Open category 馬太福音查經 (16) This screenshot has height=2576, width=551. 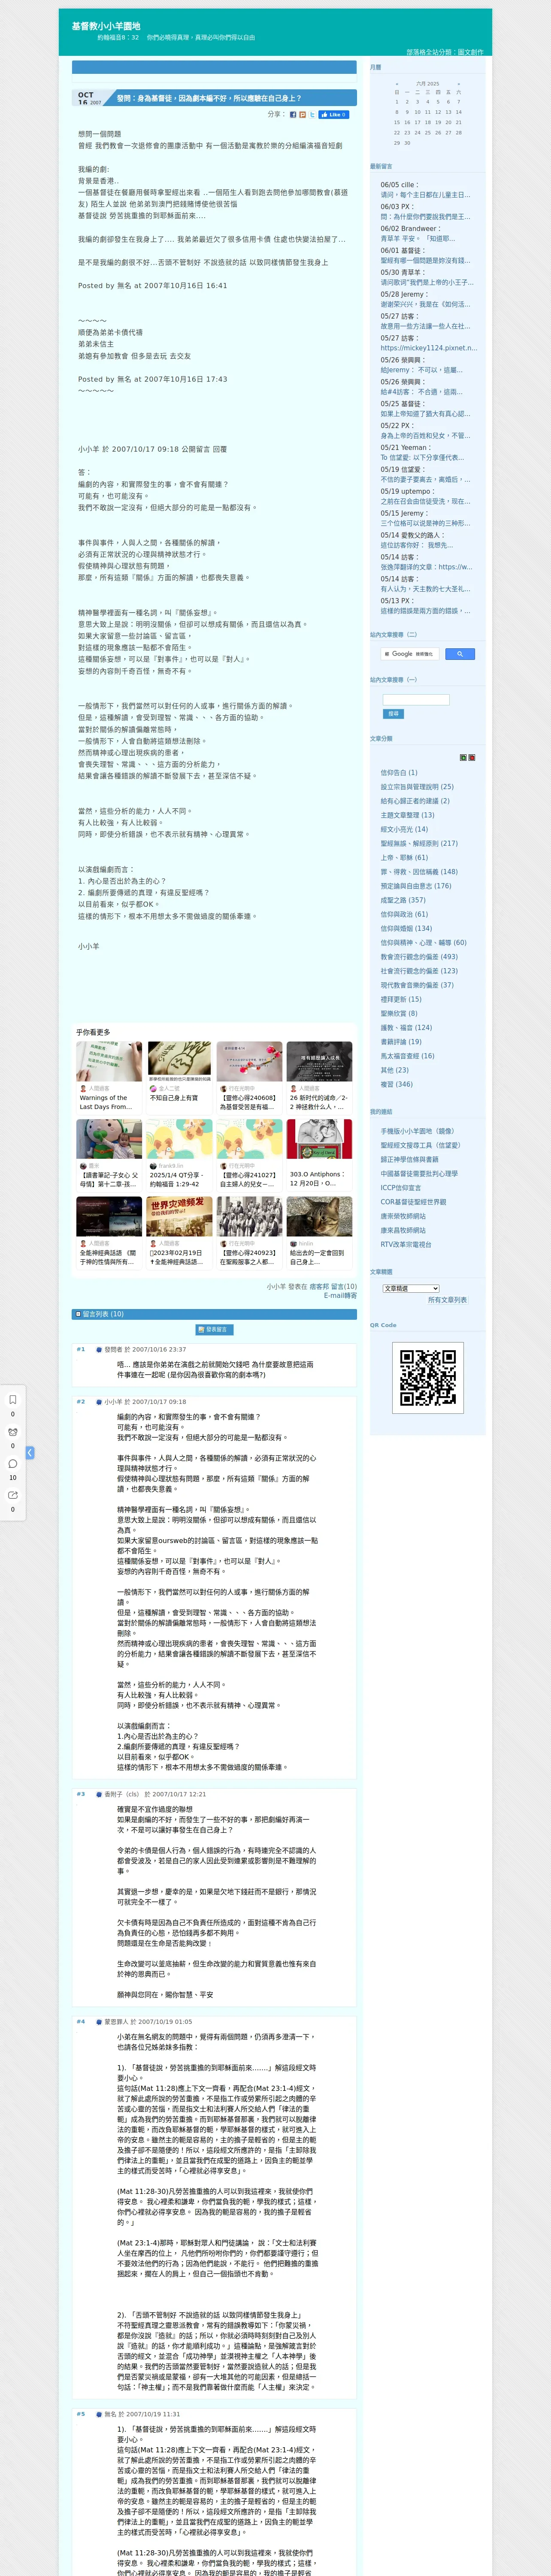click(407, 1056)
